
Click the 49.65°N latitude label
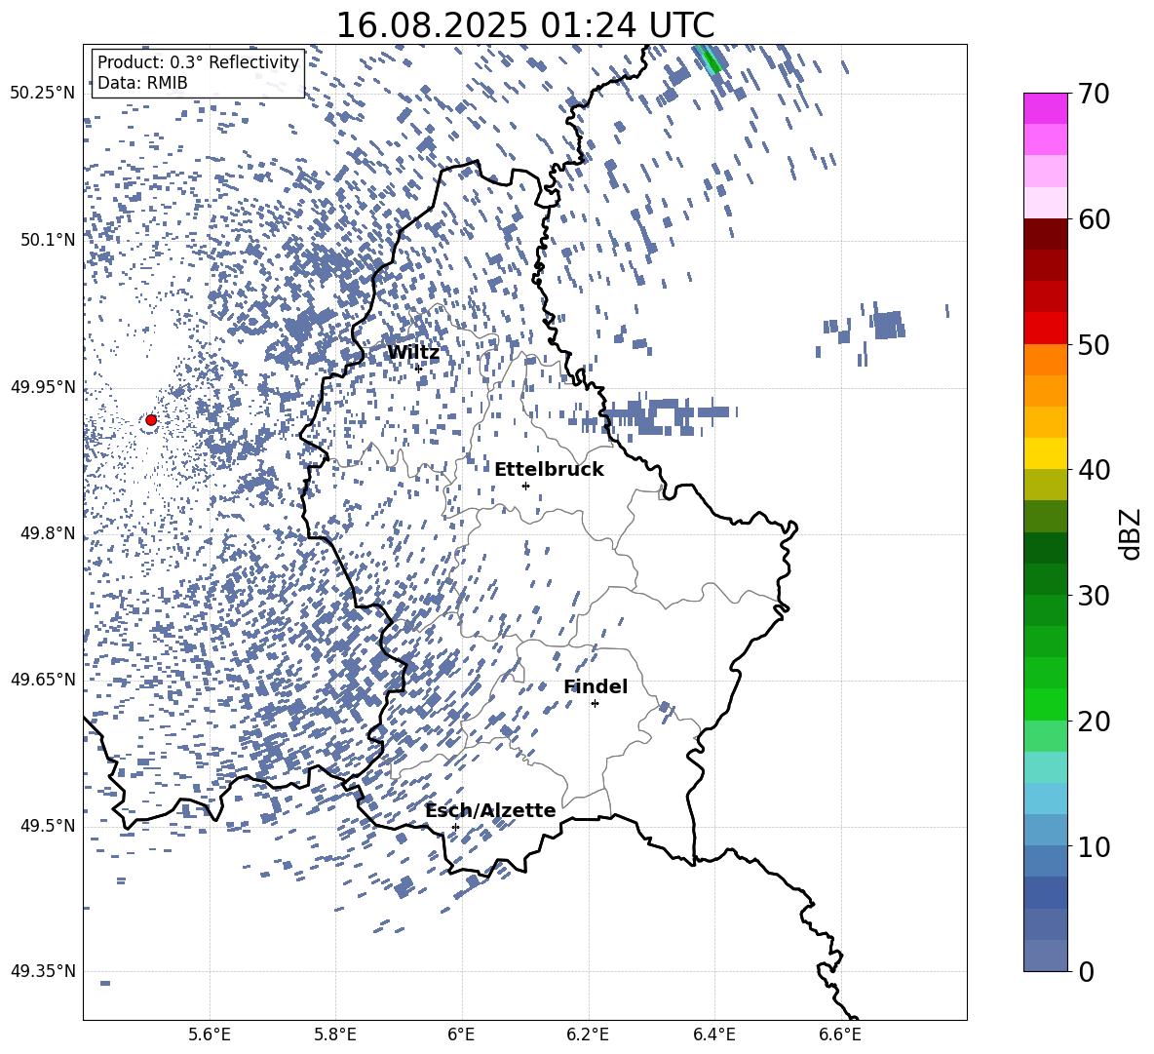tap(43, 680)
